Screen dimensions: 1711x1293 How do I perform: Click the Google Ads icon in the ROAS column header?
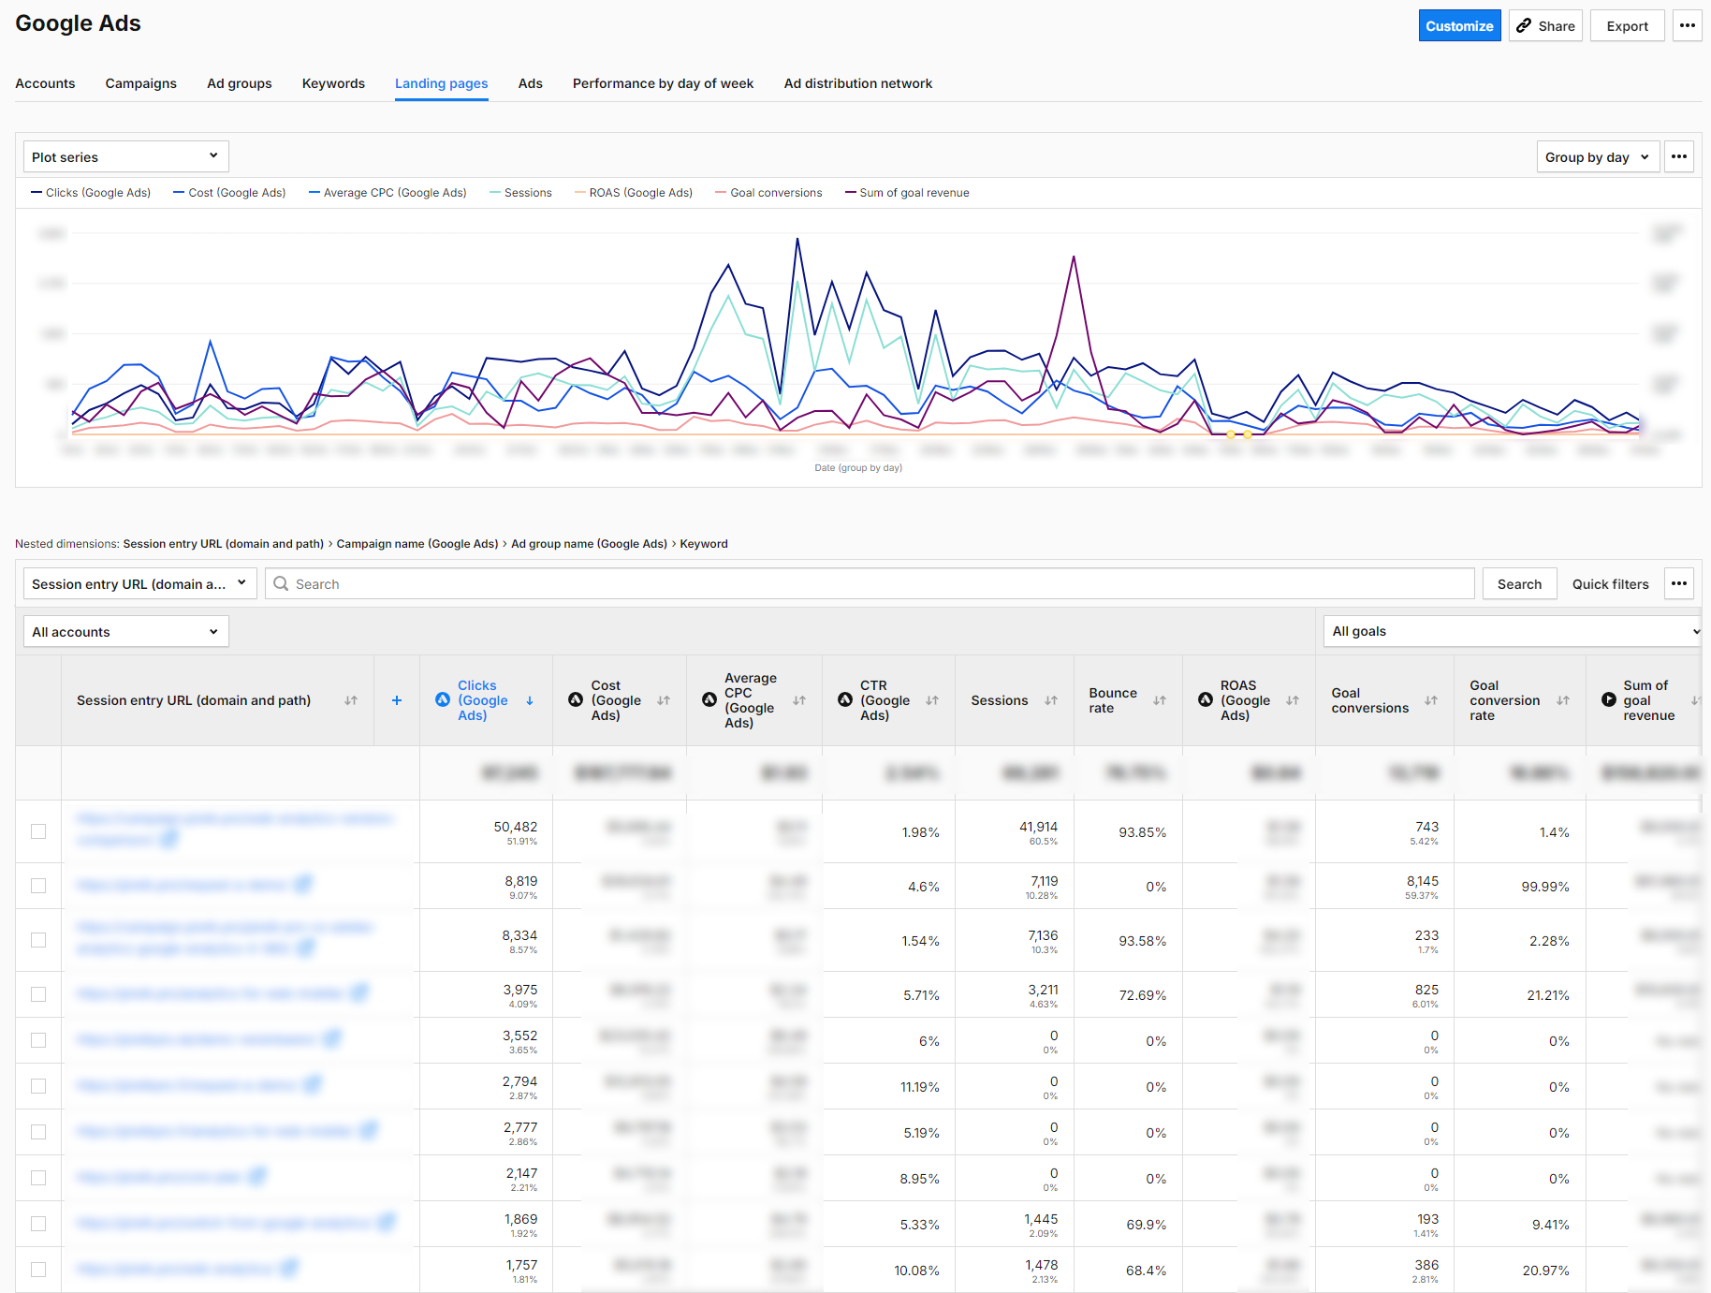pyautogui.click(x=1206, y=699)
